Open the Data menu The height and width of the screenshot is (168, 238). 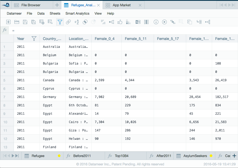click(x=41, y=14)
